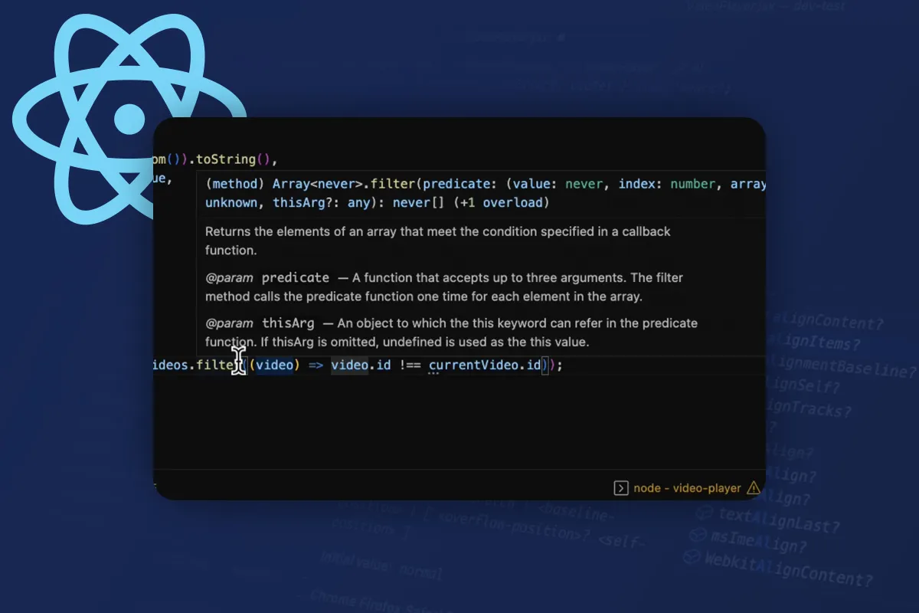Click '(+1 overload)' in the hover tooltip
Screen dimensions: 919x613
[501, 203]
